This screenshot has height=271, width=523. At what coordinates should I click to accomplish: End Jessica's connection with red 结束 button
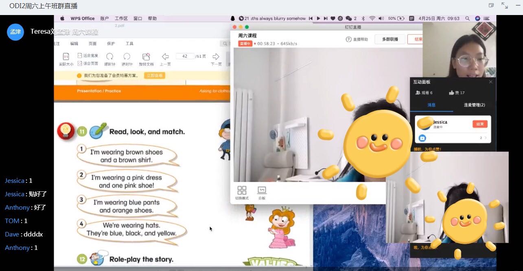coord(480,124)
